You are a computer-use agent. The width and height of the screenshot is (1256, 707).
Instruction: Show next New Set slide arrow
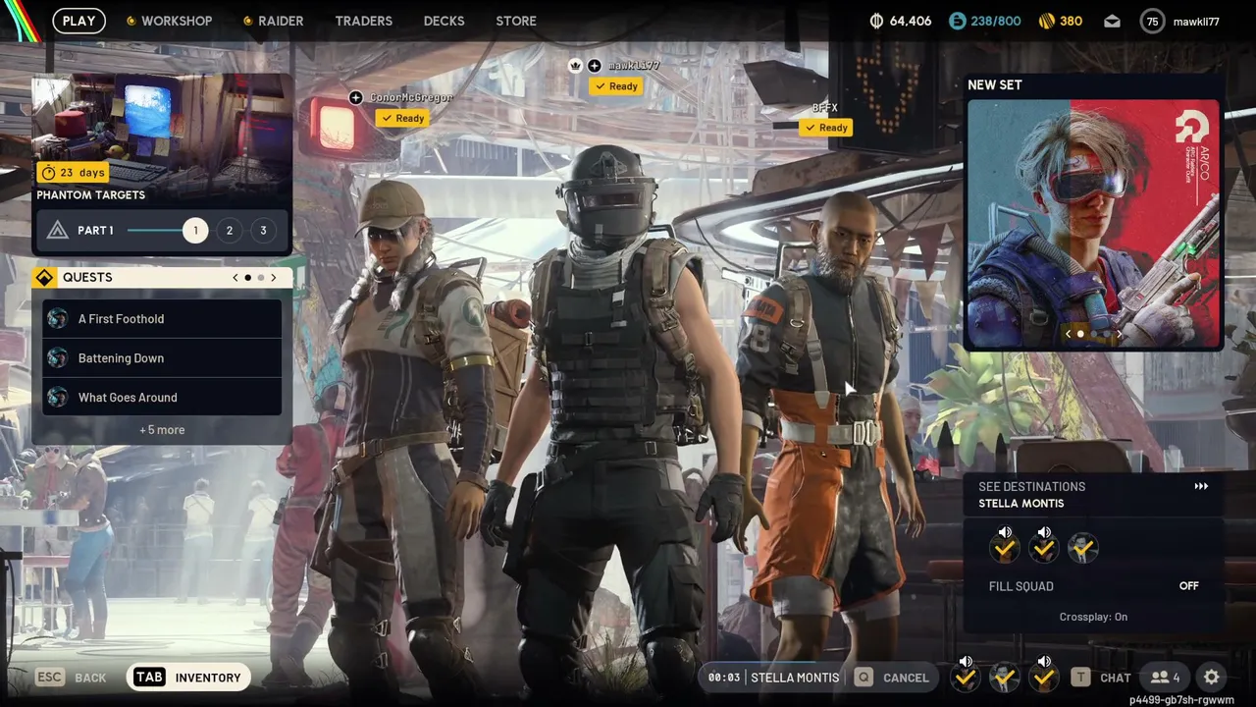(x=1119, y=335)
